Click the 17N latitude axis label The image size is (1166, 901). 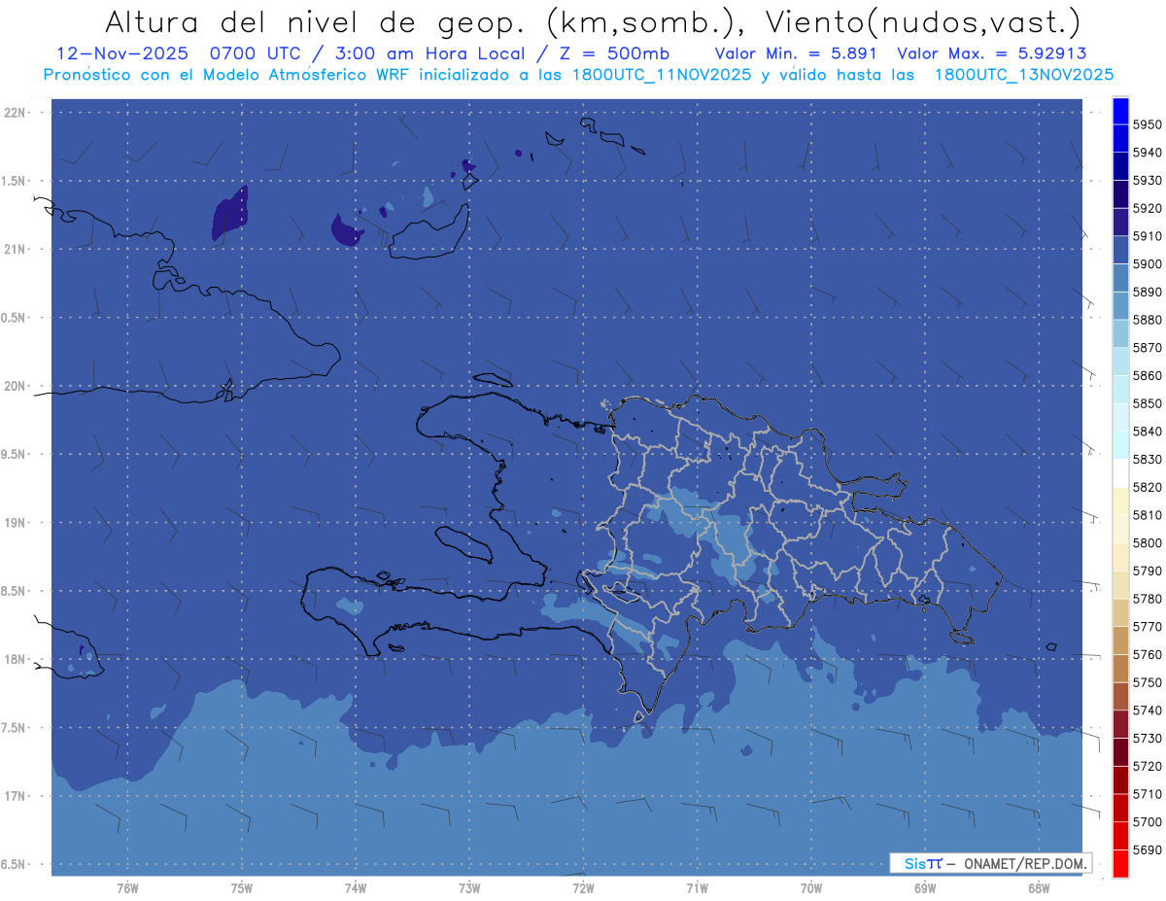click(x=15, y=796)
